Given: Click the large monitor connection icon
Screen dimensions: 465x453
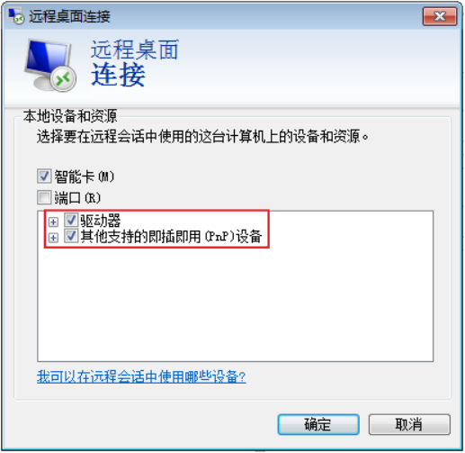Looking at the screenshot, I should [x=50, y=65].
